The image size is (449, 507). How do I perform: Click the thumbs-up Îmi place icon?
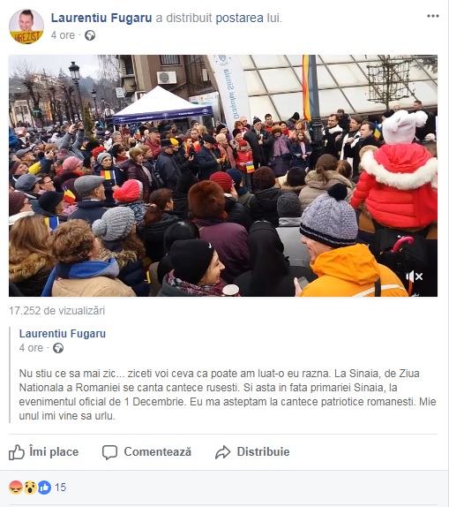pyautogui.click(x=17, y=451)
